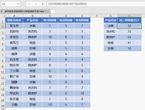Screen dimensions: 145x110
Task: Select row 10 header
Action: [3, 71]
